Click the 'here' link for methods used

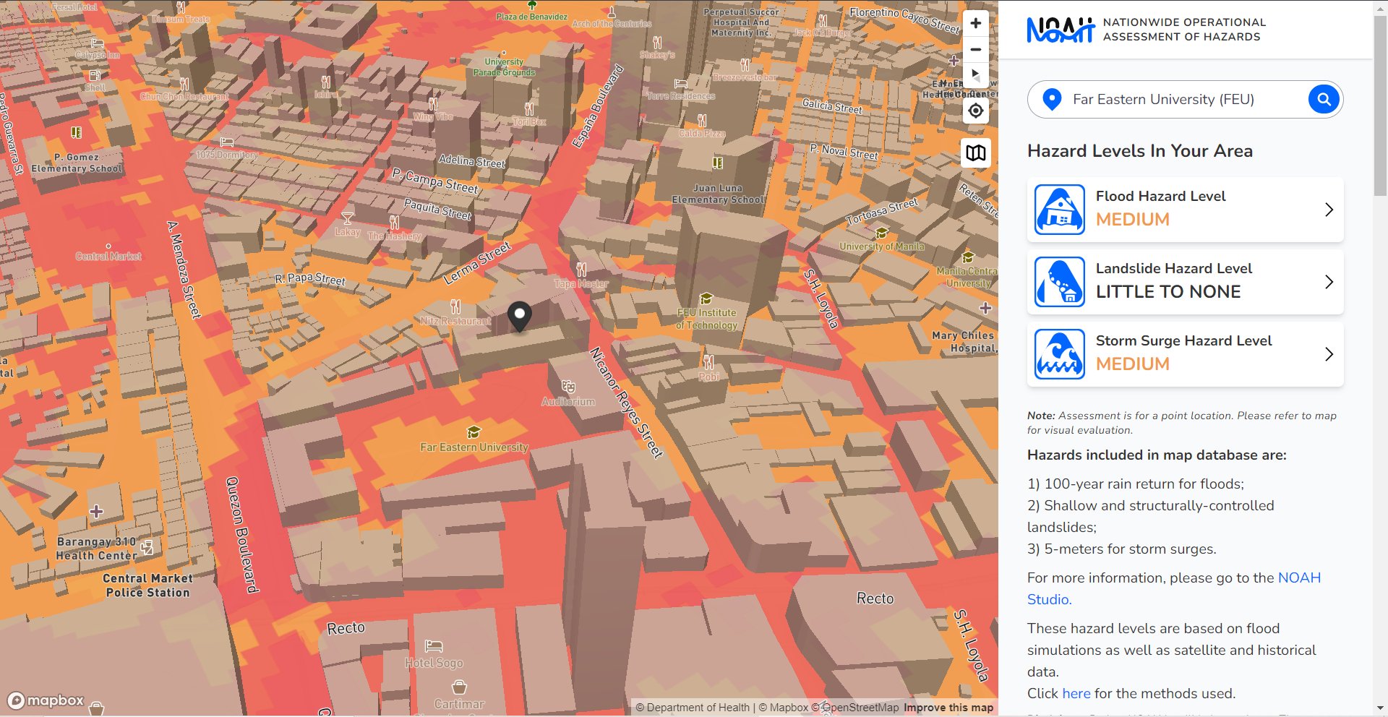tap(1076, 693)
